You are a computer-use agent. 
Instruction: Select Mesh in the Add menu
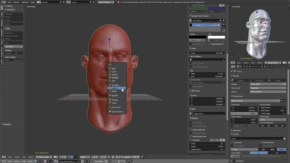pyautogui.click(x=117, y=68)
